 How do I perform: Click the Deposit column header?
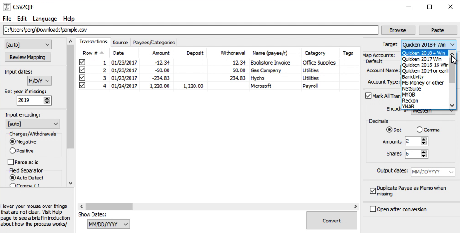click(190, 53)
